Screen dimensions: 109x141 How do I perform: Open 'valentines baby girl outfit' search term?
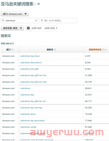click(x=32, y=133)
